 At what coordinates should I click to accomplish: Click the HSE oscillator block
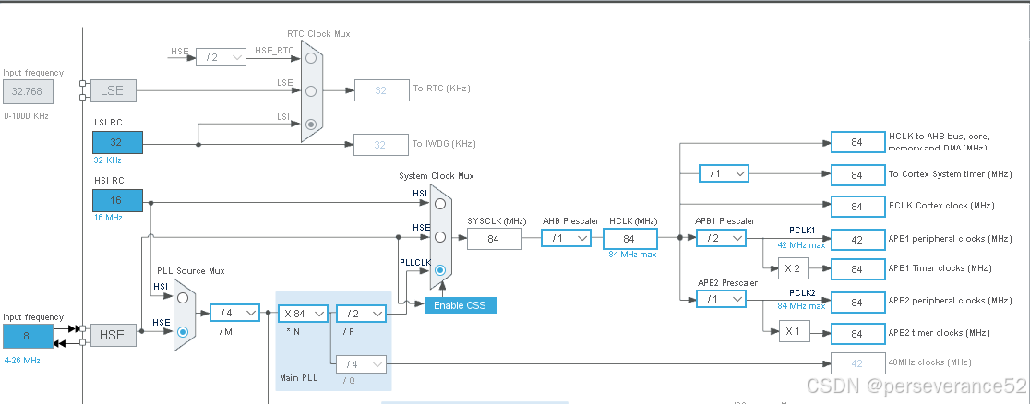tap(112, 335)
